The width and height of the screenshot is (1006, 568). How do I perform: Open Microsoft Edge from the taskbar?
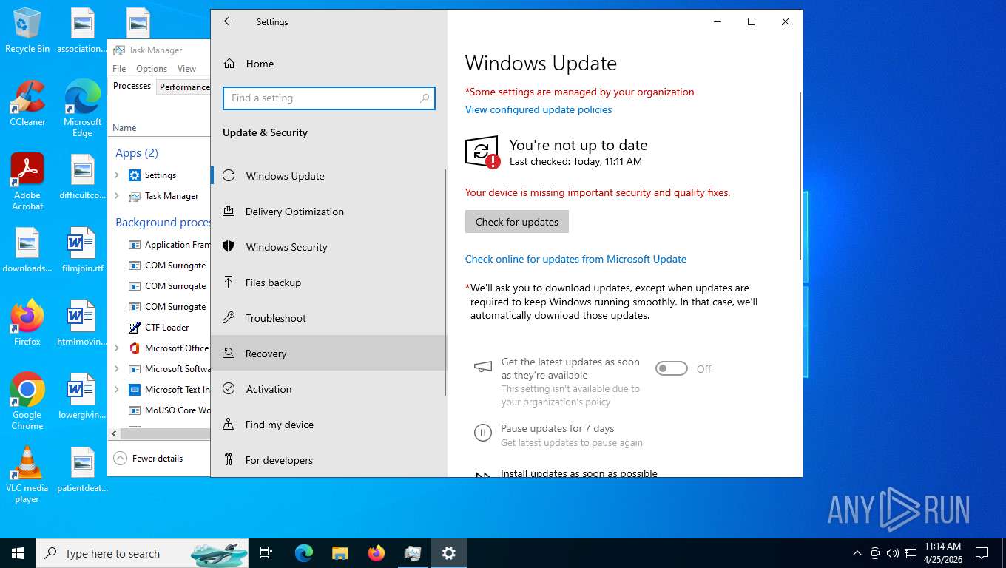[304, 553]
